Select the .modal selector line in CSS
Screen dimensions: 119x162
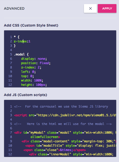[x=21, y=54]
